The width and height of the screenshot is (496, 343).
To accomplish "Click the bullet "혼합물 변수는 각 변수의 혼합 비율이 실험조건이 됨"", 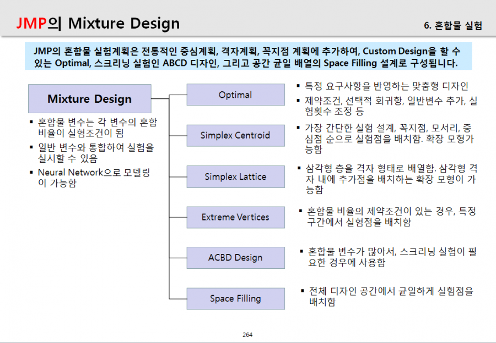I will [94, 128].
